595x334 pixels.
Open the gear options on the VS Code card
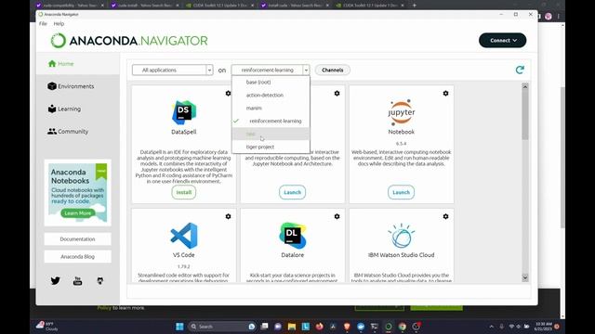click(x=228, y=216)
